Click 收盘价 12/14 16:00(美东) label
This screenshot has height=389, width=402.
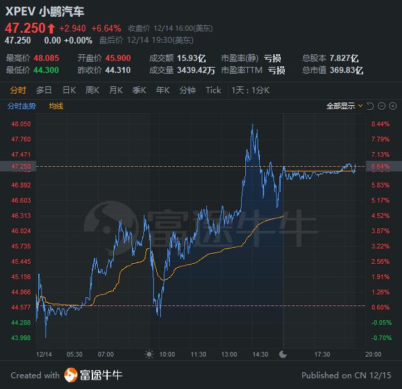click(x=170, y=28)
